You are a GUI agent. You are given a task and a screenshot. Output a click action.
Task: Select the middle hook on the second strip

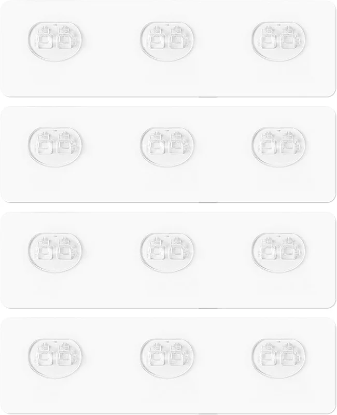[167, 147]
